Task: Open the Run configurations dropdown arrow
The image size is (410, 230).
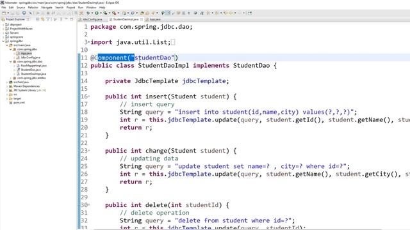Action: pyautogui.click(x=101, y=13)
